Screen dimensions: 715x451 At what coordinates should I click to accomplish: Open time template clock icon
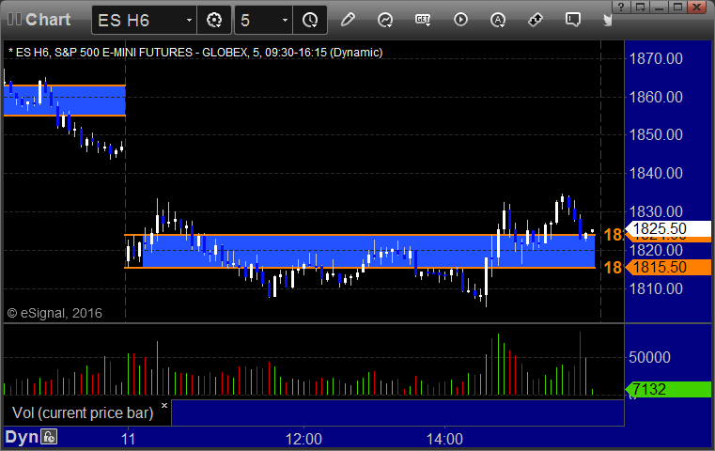tap(310, 20)
